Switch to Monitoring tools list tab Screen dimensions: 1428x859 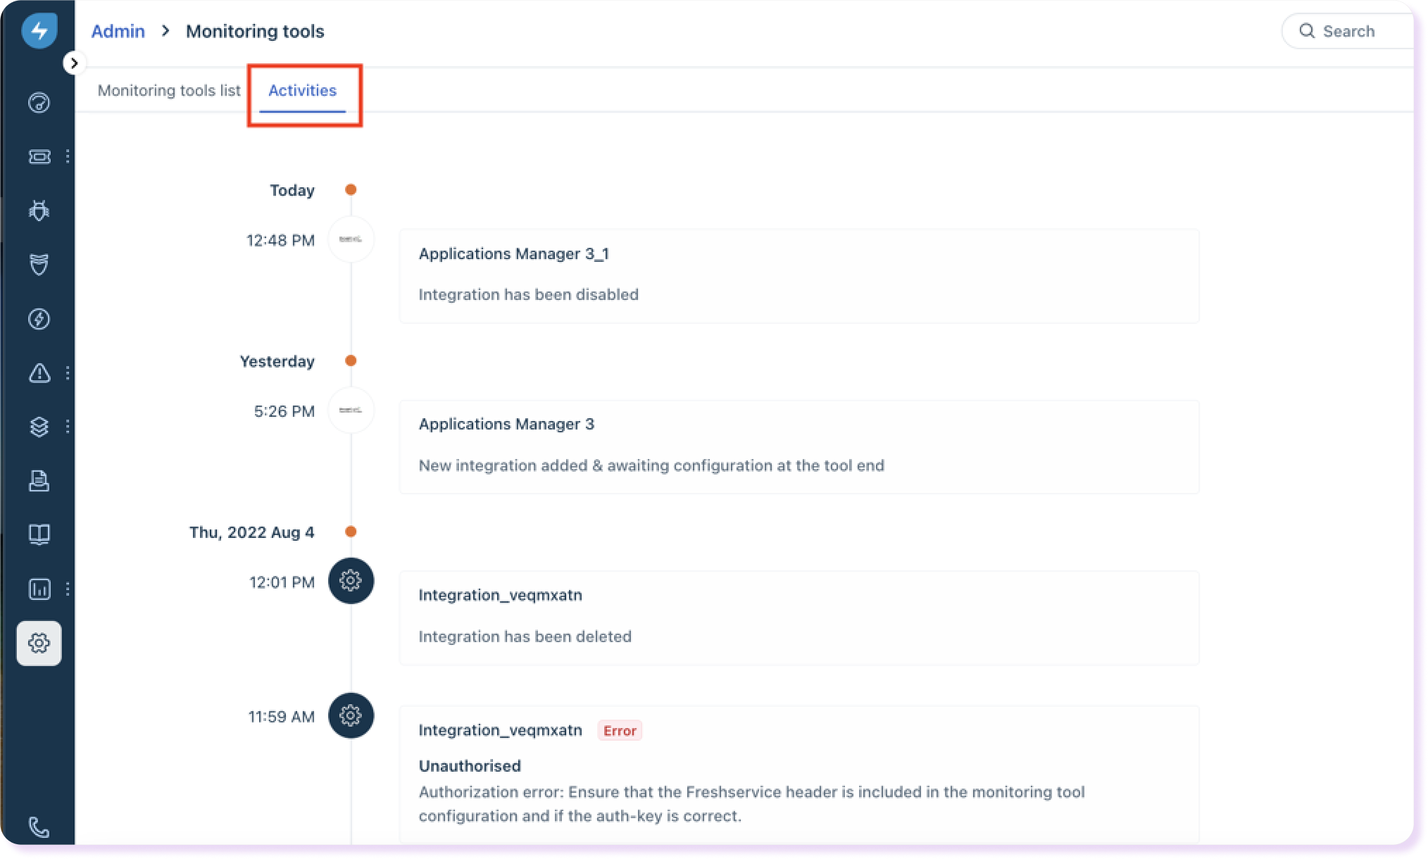point(169,91)
